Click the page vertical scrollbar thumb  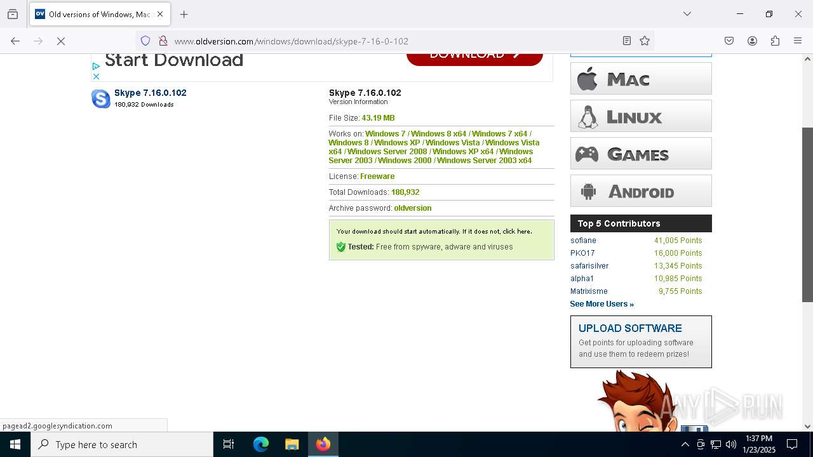(807, 215)
